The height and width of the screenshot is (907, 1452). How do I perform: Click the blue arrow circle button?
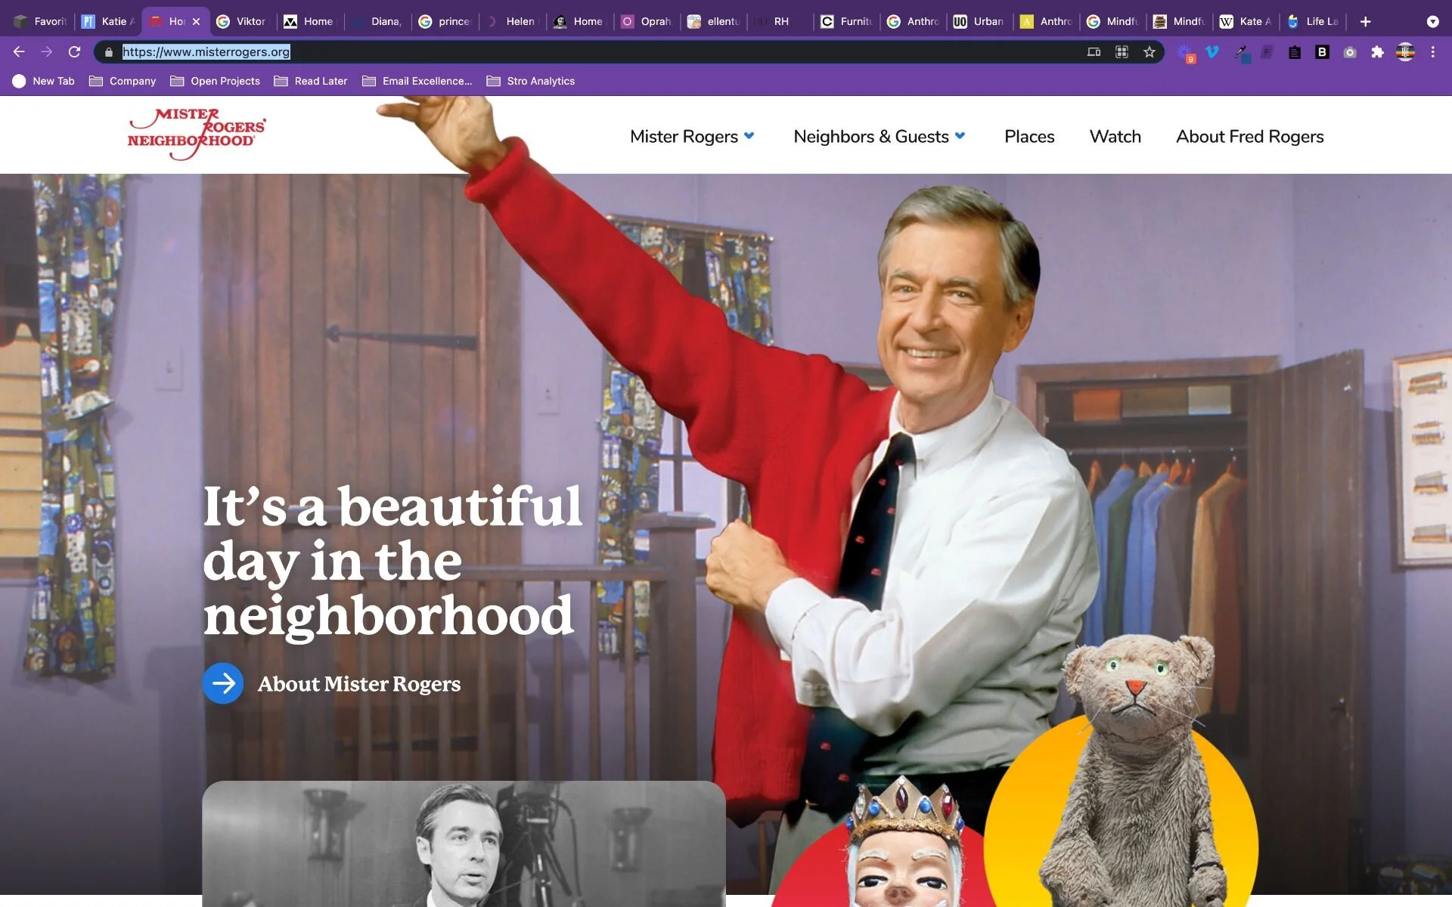[x=223, y=683]
